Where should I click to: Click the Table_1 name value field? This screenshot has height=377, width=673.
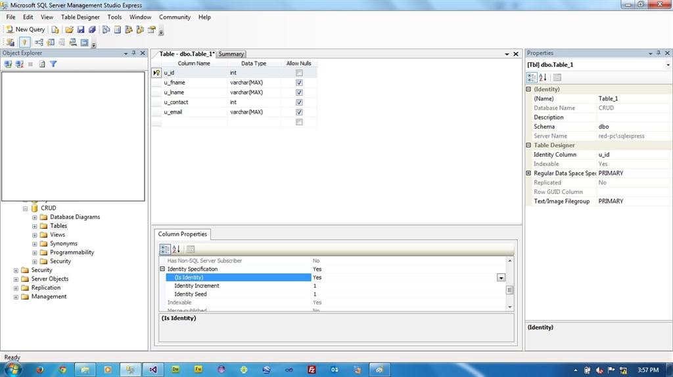pos(634,98)
